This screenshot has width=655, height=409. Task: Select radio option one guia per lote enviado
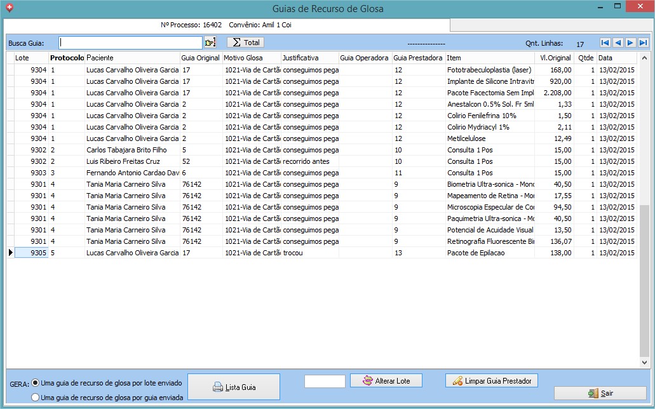(36, 383)
